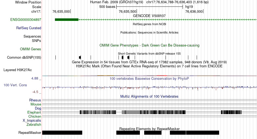Image resolution: width=257 pixels, height=139 pixels.
Task: Click the Layered H3K27Ac track label
Action: pos(18,70)
